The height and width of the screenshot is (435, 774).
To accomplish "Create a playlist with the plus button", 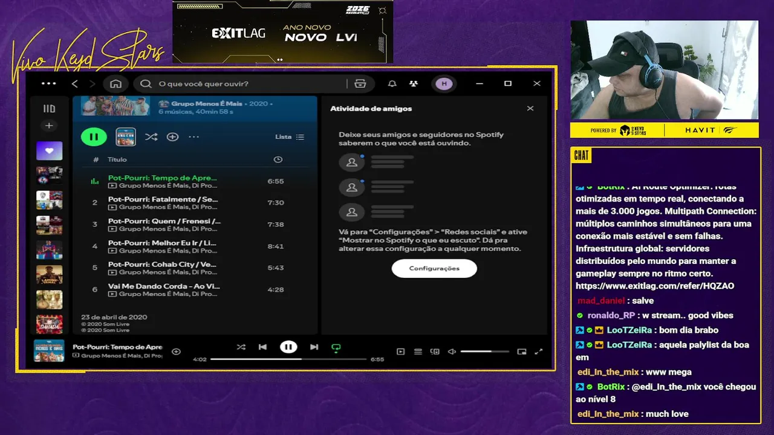I will tap(49, 126).
